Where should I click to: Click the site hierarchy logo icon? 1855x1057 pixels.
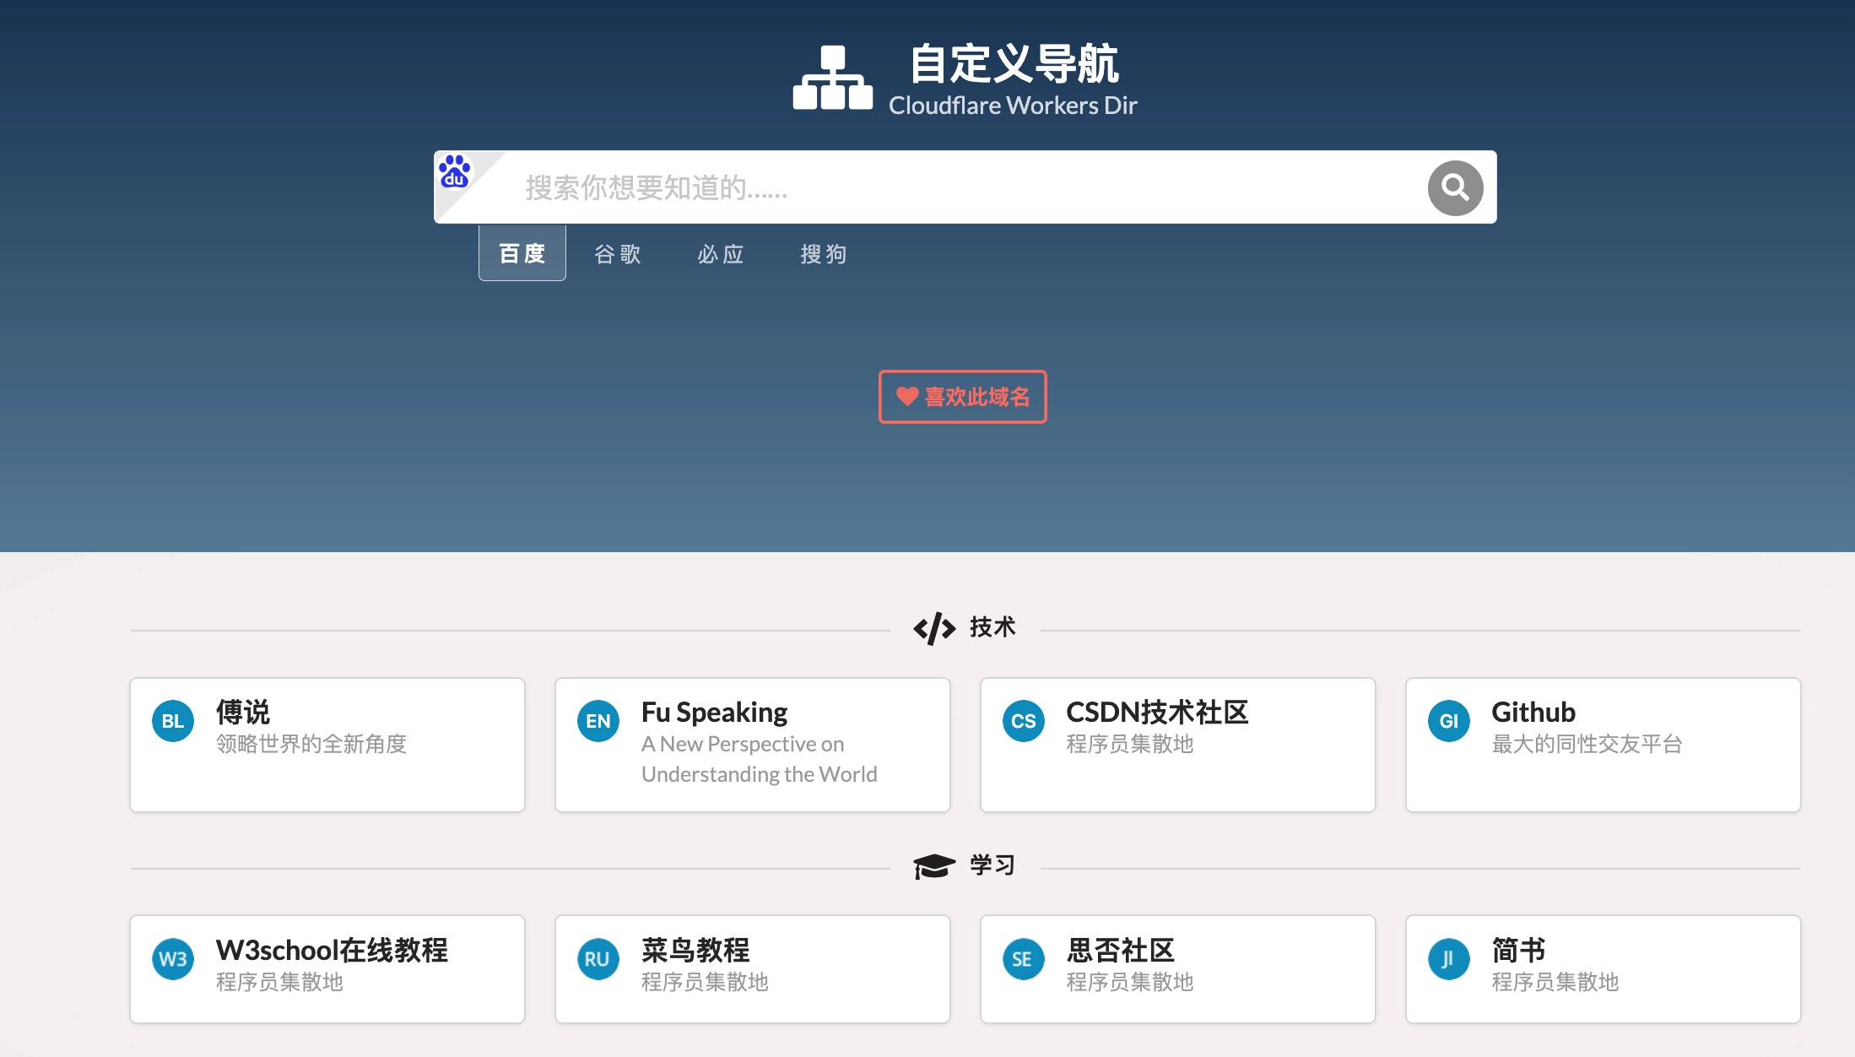click(832, 78)
